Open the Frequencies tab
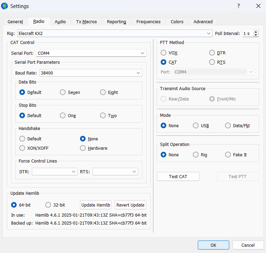Viewport: 266px width, 253px height. click(148, 21)
